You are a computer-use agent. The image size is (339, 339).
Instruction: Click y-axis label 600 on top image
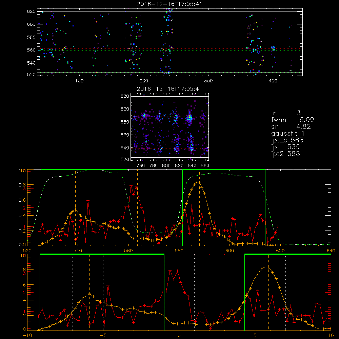point(31,24)
